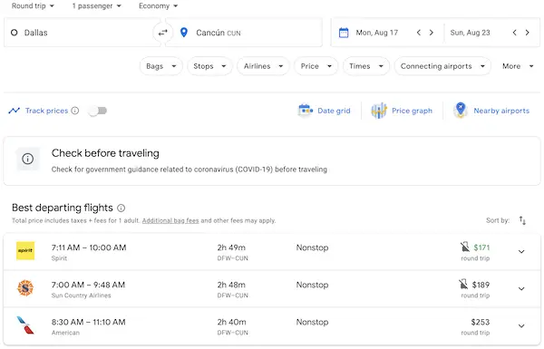The width and height of the screenshot is (544, 349).
Task: Go to previous return date from Aug 23
Action: pyautogui.click(x=514, y=33)
